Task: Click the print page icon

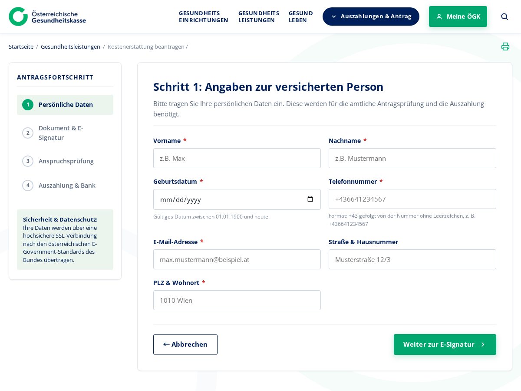Action: 505,46
